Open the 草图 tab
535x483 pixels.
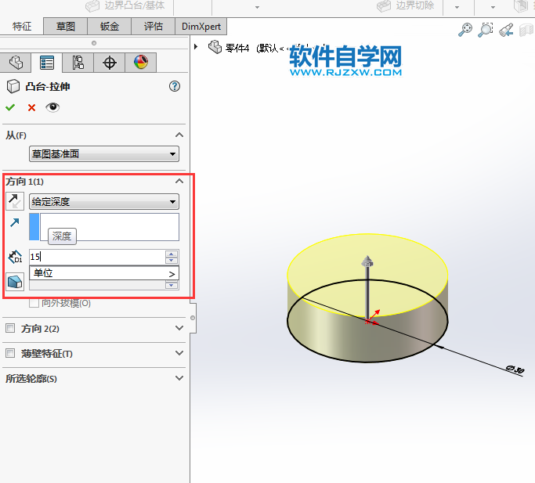tap(66, 27)
